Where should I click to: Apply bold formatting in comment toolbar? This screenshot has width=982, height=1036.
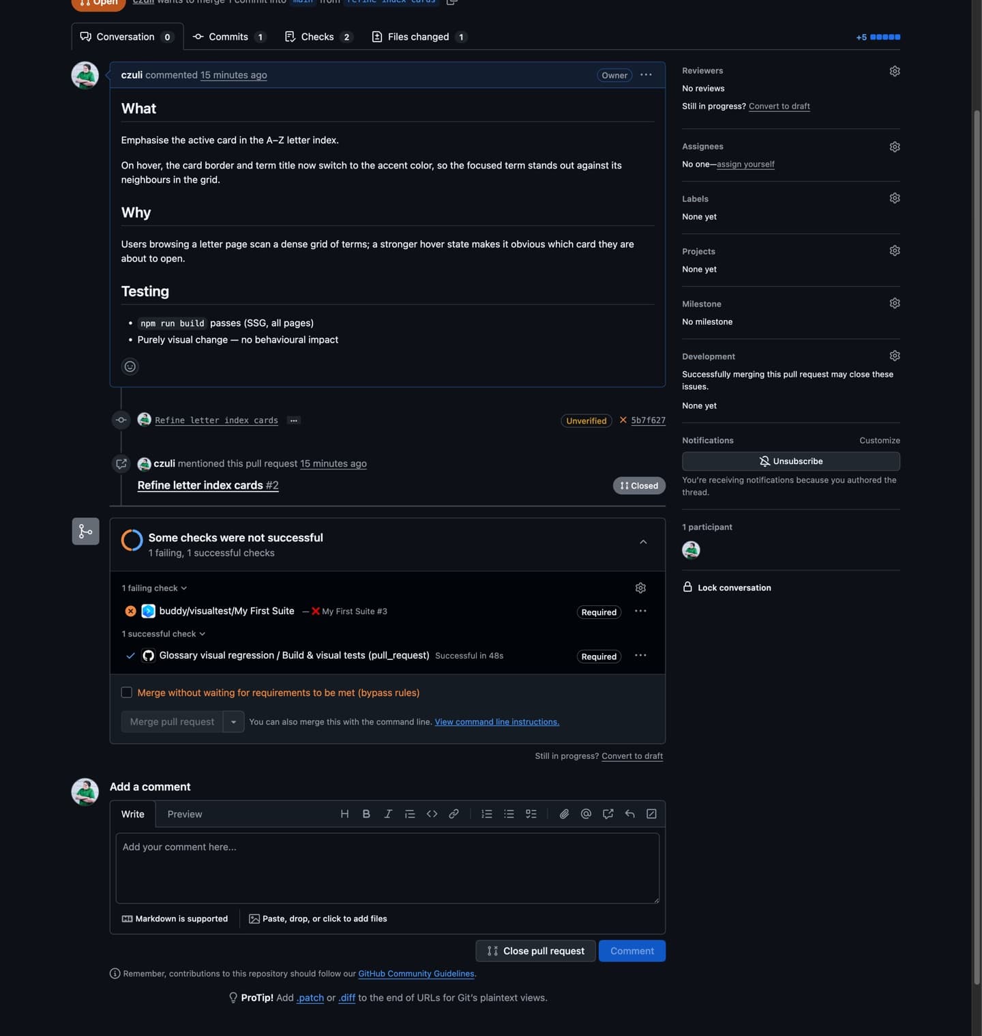366,814
